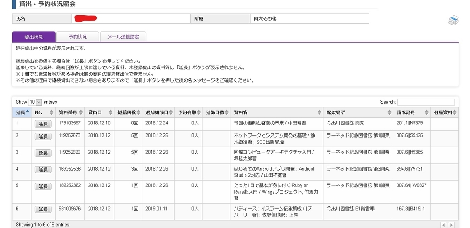Sort by the No. column

click(43, 112)
